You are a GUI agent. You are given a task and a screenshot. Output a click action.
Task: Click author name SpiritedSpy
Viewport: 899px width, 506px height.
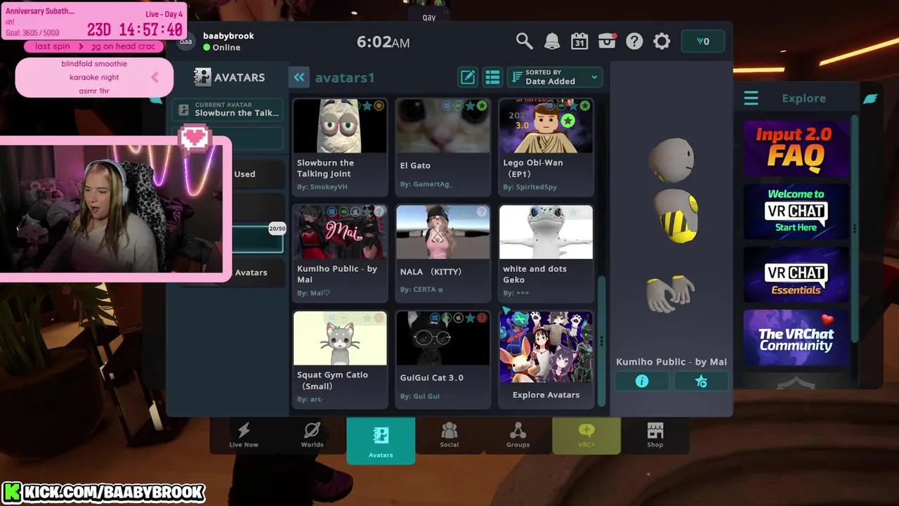point(536,187)
